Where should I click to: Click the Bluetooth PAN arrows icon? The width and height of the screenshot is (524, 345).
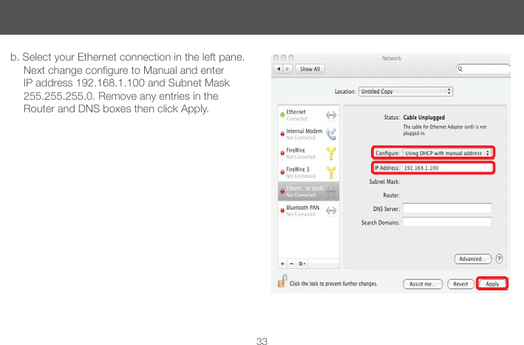(x=331, y=211)
